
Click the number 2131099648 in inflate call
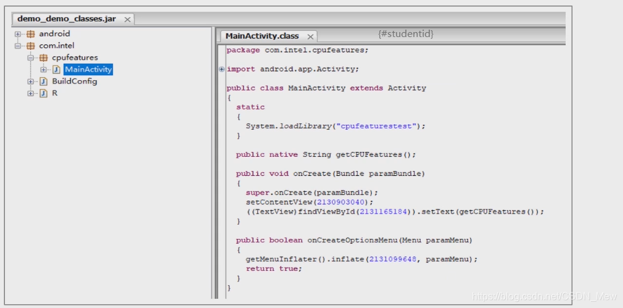click(x=393, y=259)
